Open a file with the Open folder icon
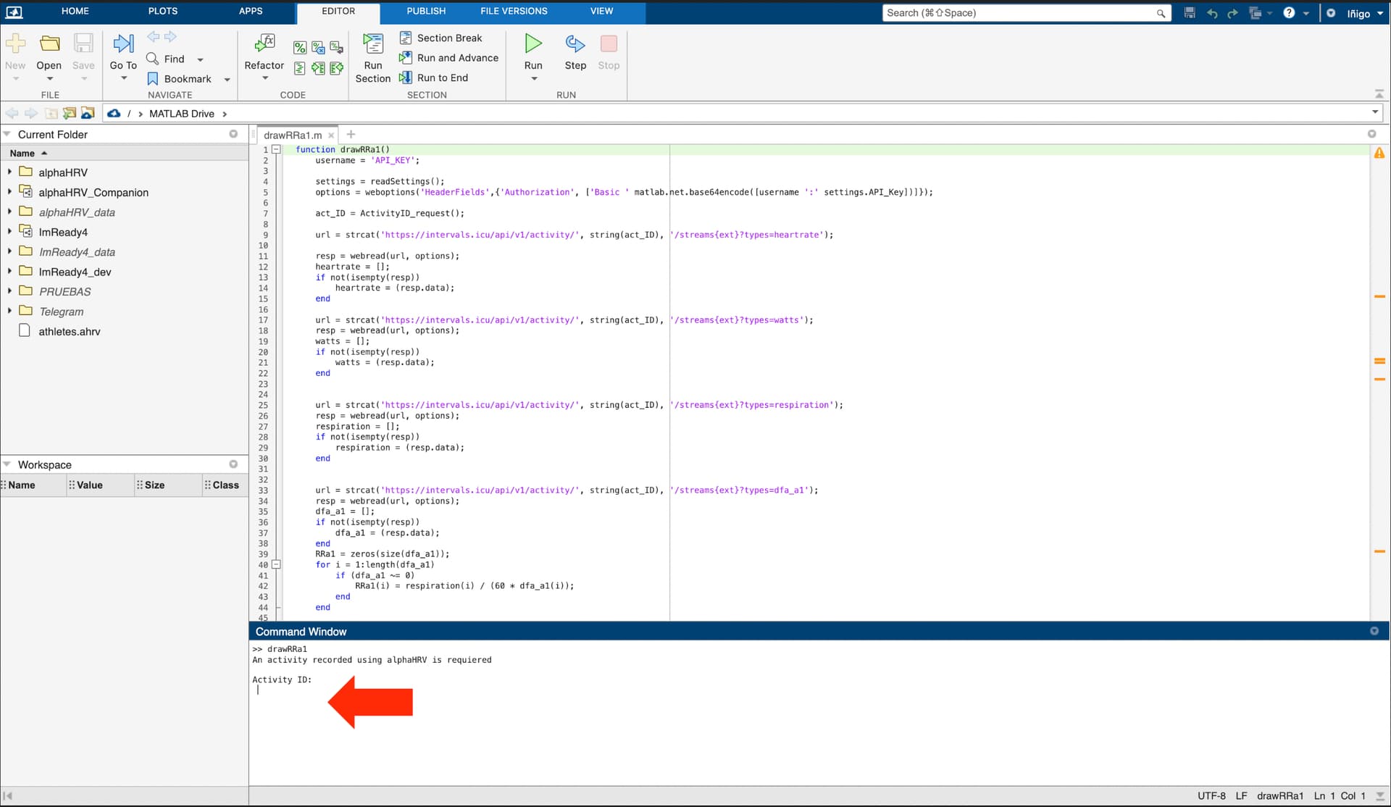 click(x=49, y=44)
